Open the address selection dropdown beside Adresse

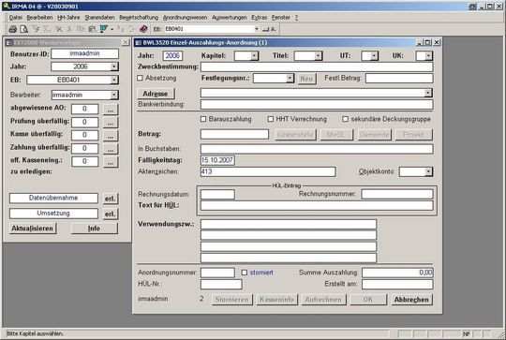428,94
